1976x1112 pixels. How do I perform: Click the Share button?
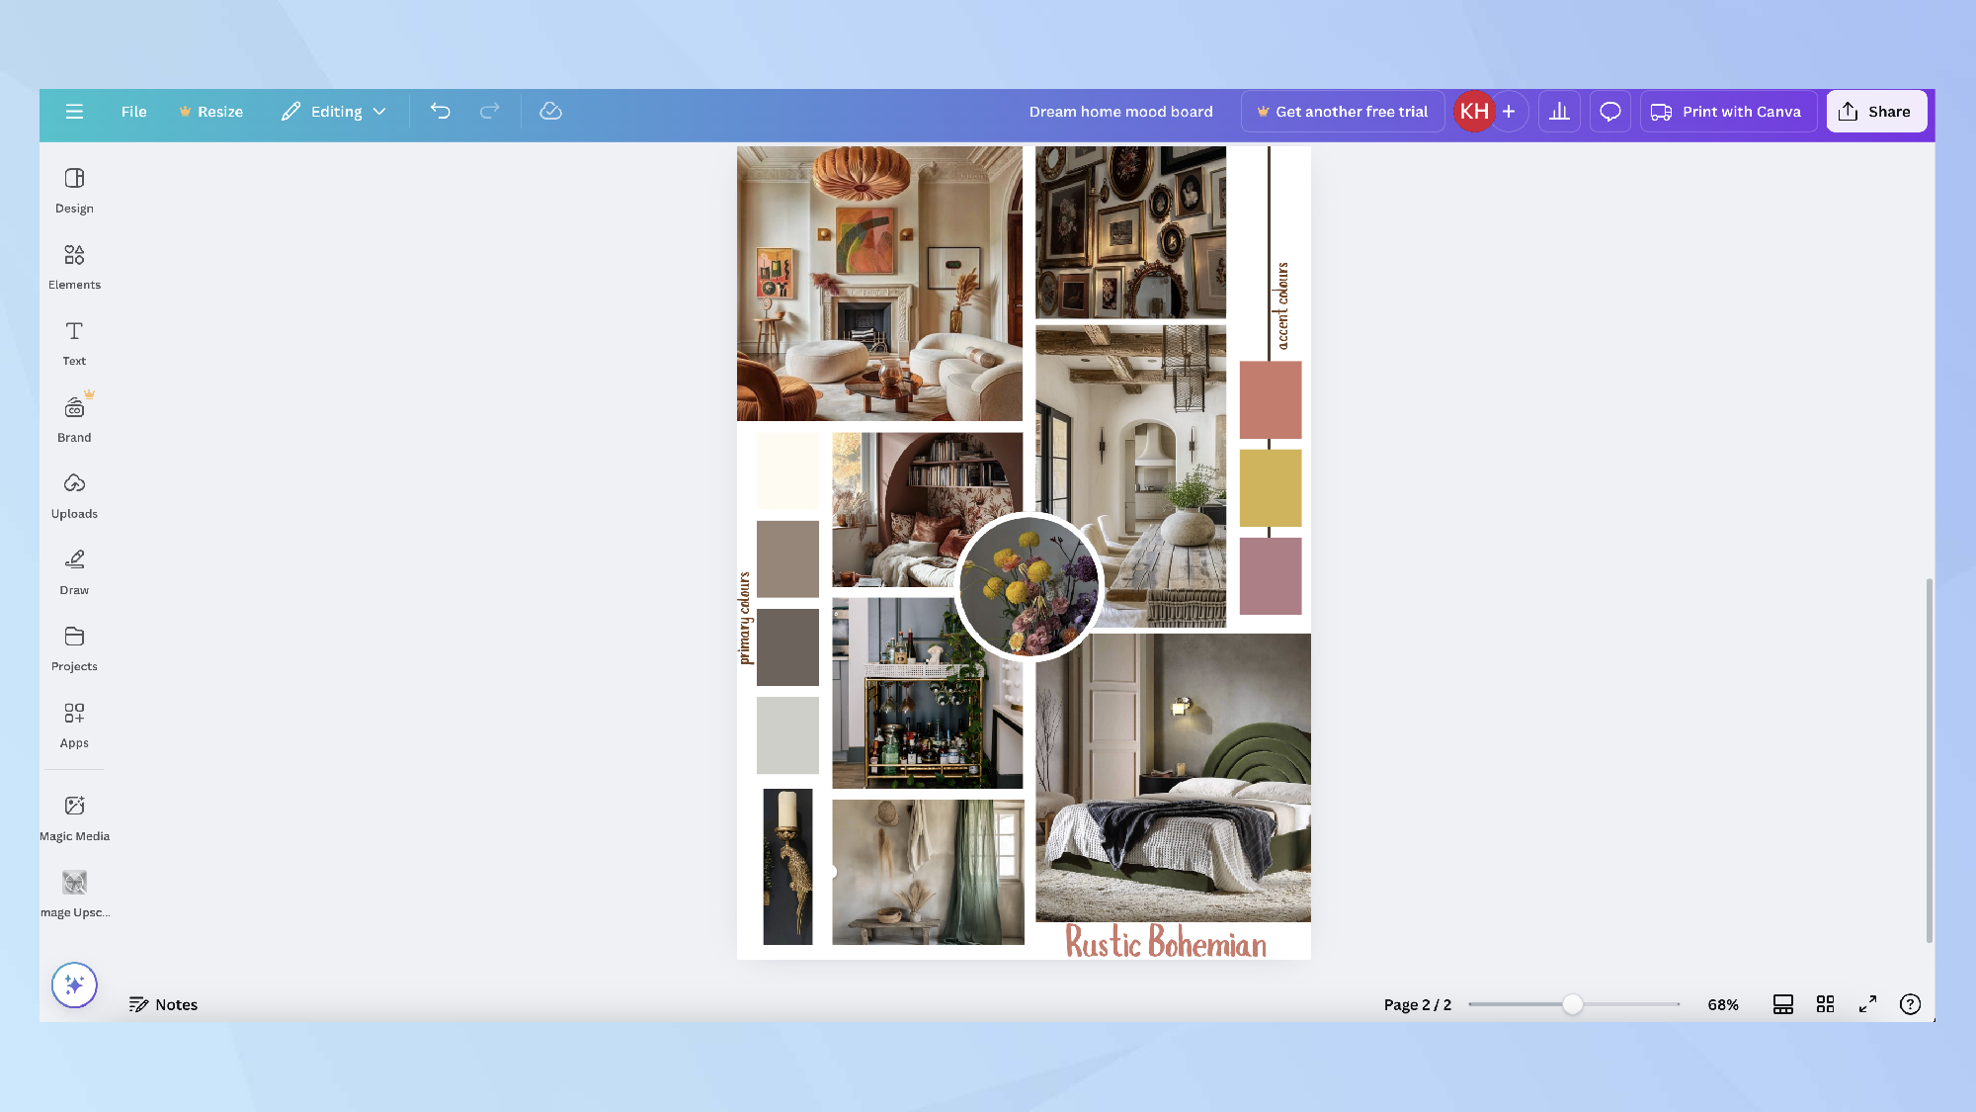[1875, 112]
